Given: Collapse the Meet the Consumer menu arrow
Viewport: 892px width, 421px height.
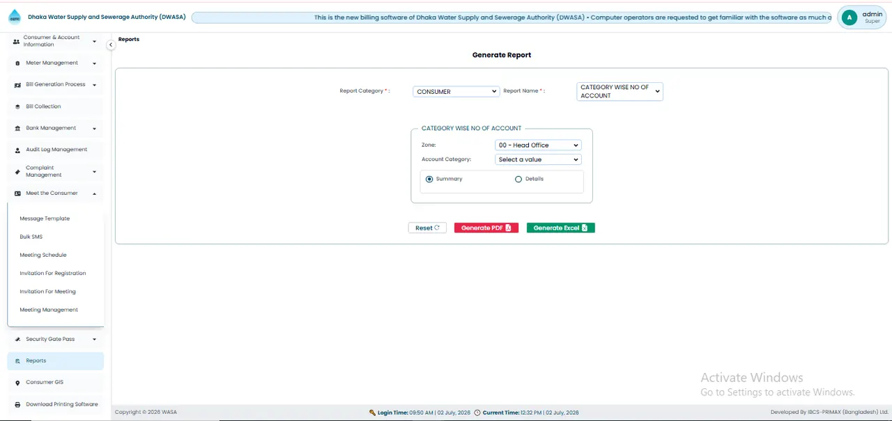Looking at the screenshot, I should click(x=95, y=193).
